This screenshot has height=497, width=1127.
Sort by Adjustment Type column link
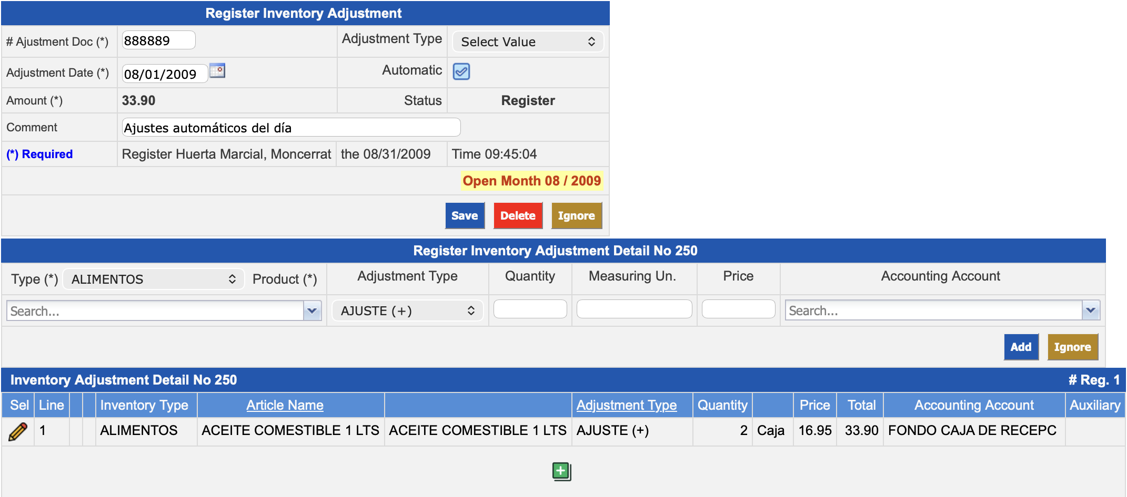coord(626,406)
